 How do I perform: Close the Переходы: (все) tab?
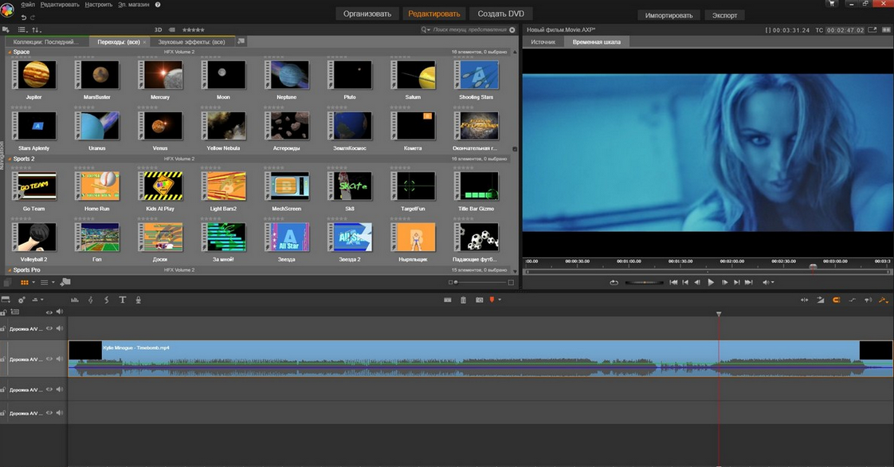click(x=144, y=42)
